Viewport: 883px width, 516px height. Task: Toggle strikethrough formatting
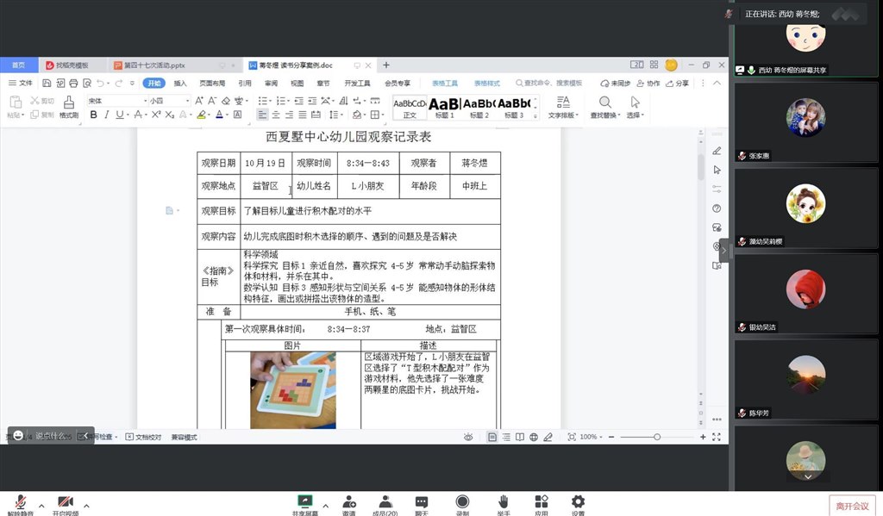[x=138, y=115]
